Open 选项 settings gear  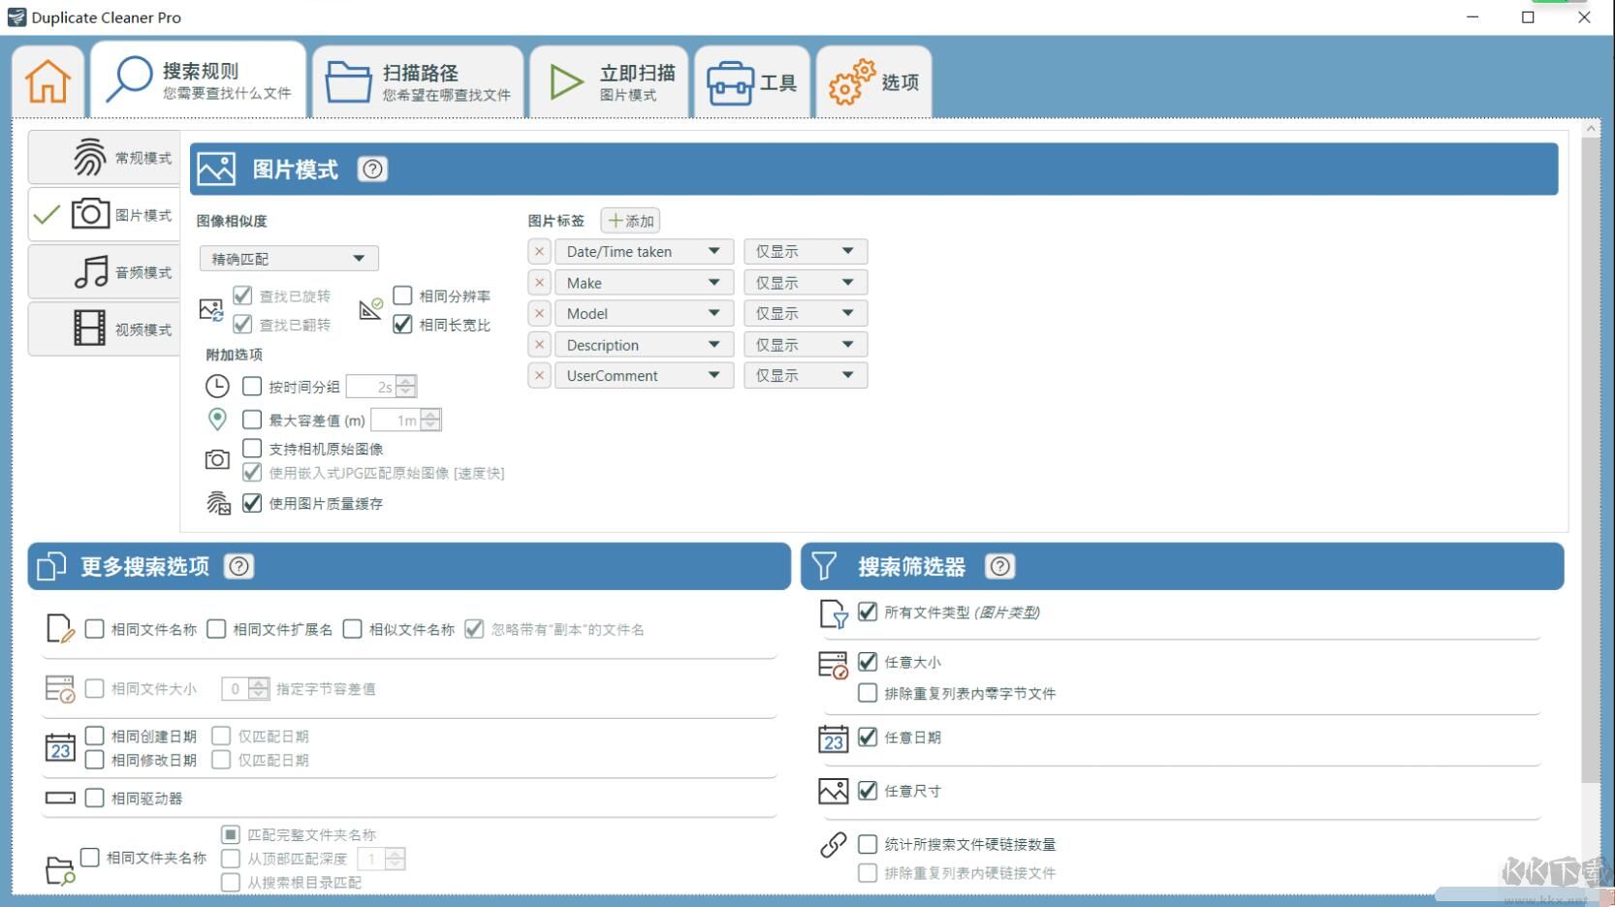coord(871,81)
